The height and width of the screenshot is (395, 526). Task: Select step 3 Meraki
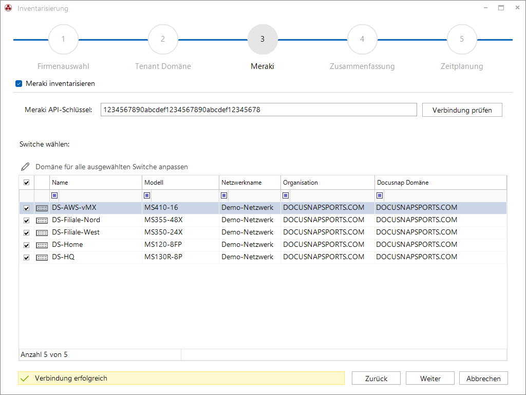262,39
